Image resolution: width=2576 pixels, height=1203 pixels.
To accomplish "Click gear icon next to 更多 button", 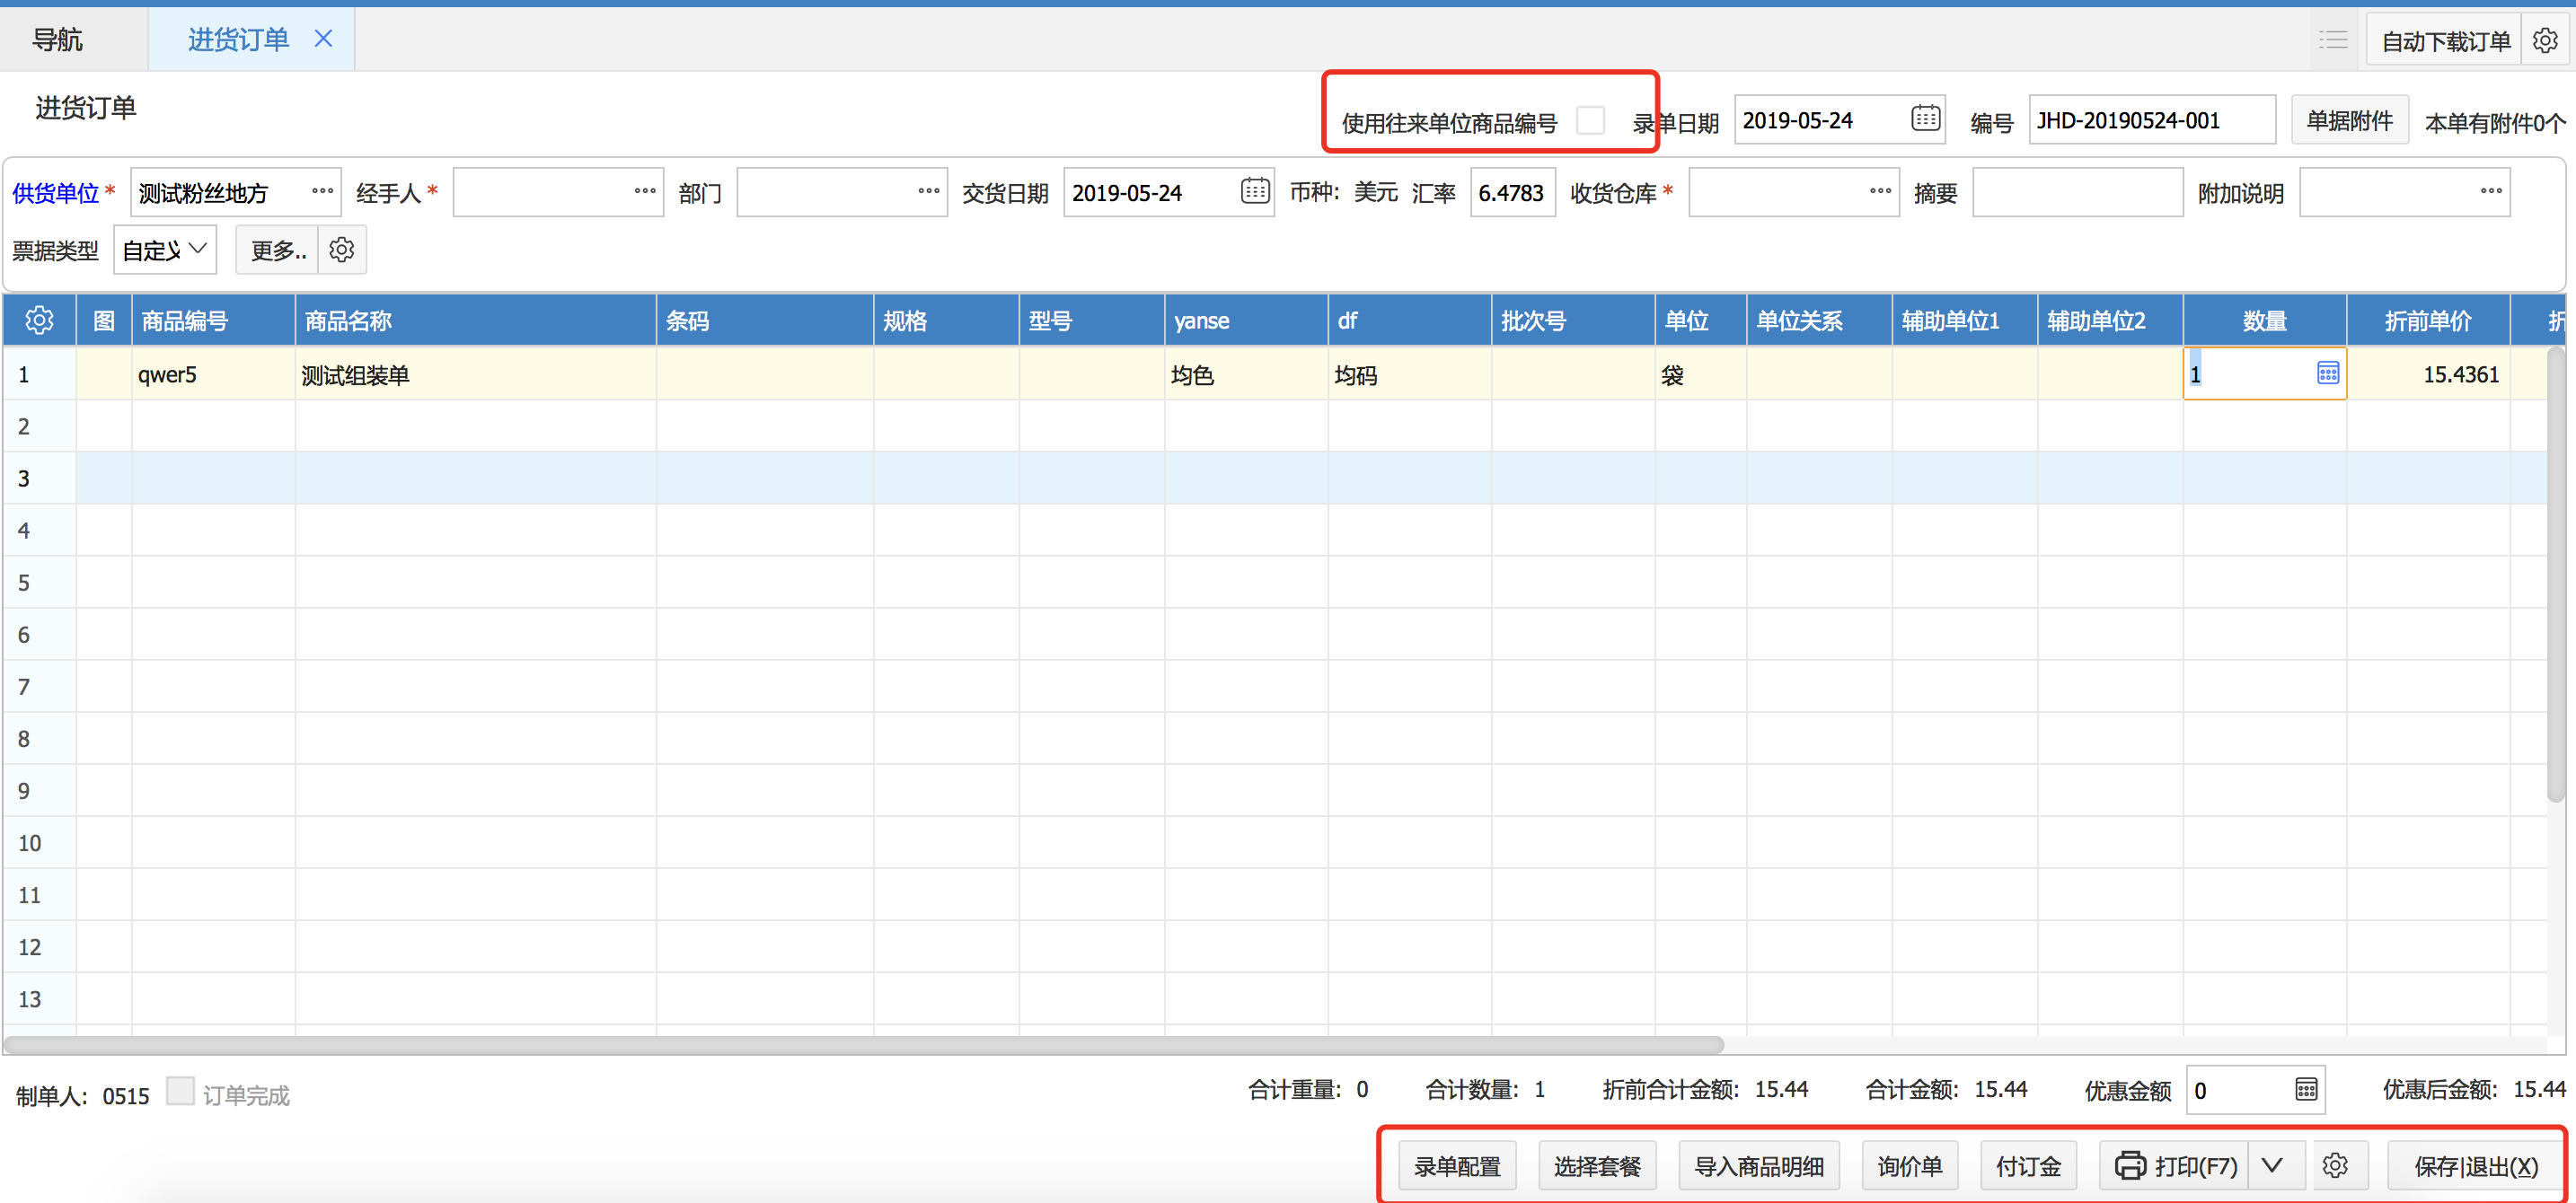I will 342,250.
